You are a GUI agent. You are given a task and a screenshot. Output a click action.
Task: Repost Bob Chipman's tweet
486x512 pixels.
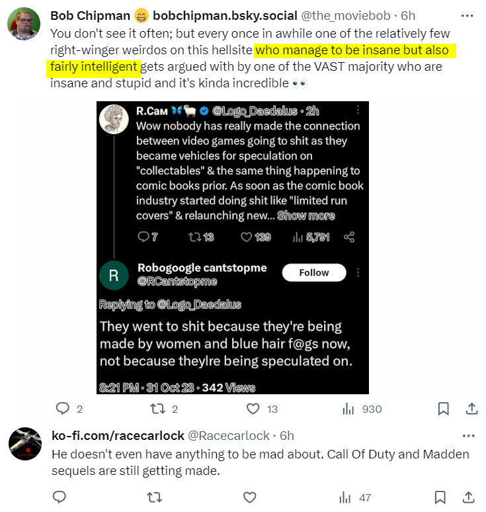click(157, 409)
